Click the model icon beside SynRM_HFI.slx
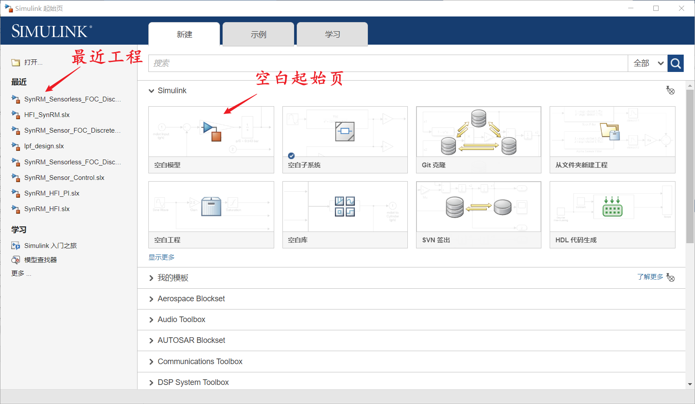 click(16, 209)
